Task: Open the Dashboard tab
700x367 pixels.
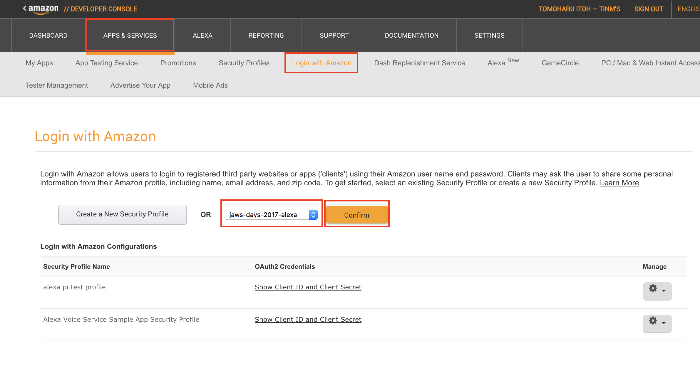Action: click(48, 35)
